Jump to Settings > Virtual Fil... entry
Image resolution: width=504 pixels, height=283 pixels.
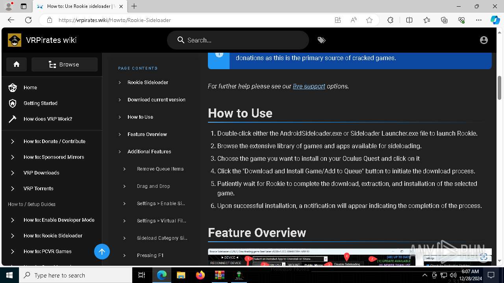161,221
